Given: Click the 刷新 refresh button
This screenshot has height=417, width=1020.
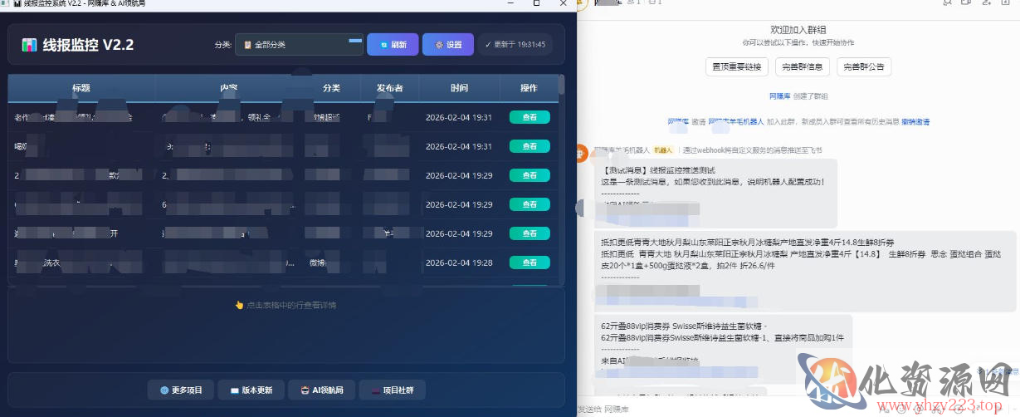Looking at the screenshot, I should click(393, 45).
